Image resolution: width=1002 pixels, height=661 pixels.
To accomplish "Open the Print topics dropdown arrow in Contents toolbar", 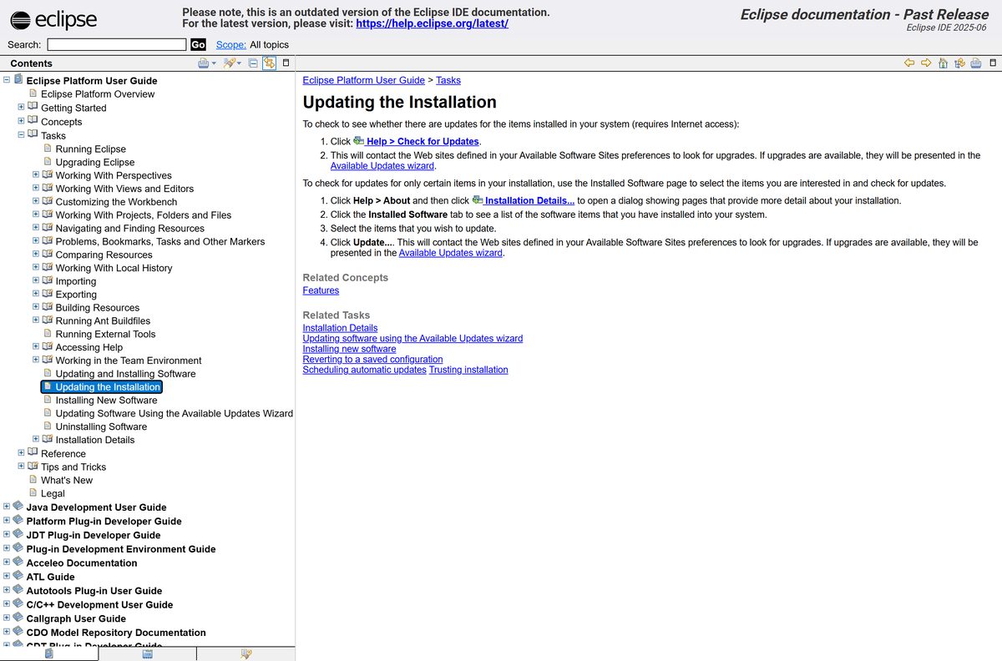I will point(214,63).
